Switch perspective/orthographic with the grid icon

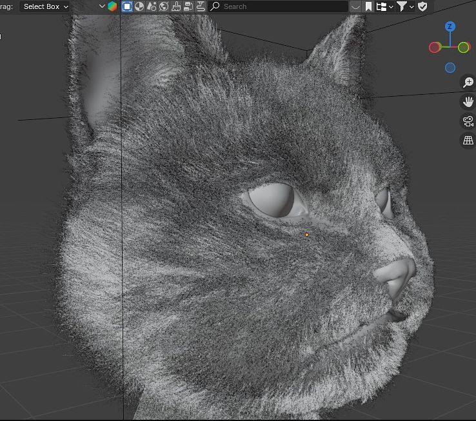(468, 141)
